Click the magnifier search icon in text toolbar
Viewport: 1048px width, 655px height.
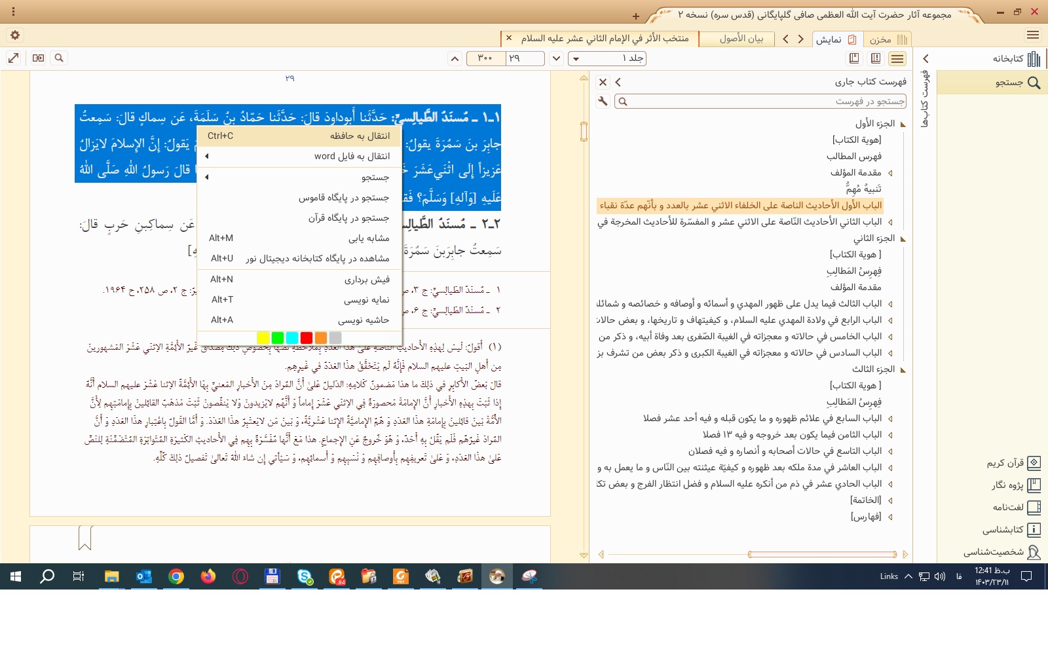pos(59,58)
